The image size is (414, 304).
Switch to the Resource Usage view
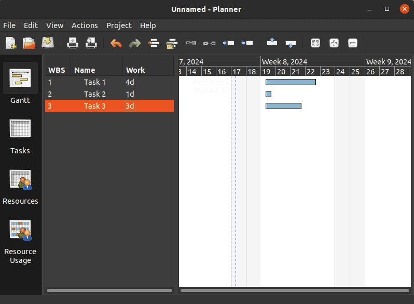pyautogui.click(x=20, y=242)
